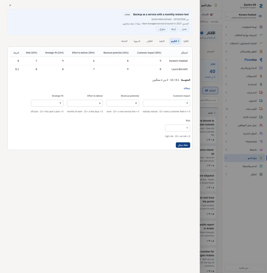Click the تعديل edit button

[184, 29]
